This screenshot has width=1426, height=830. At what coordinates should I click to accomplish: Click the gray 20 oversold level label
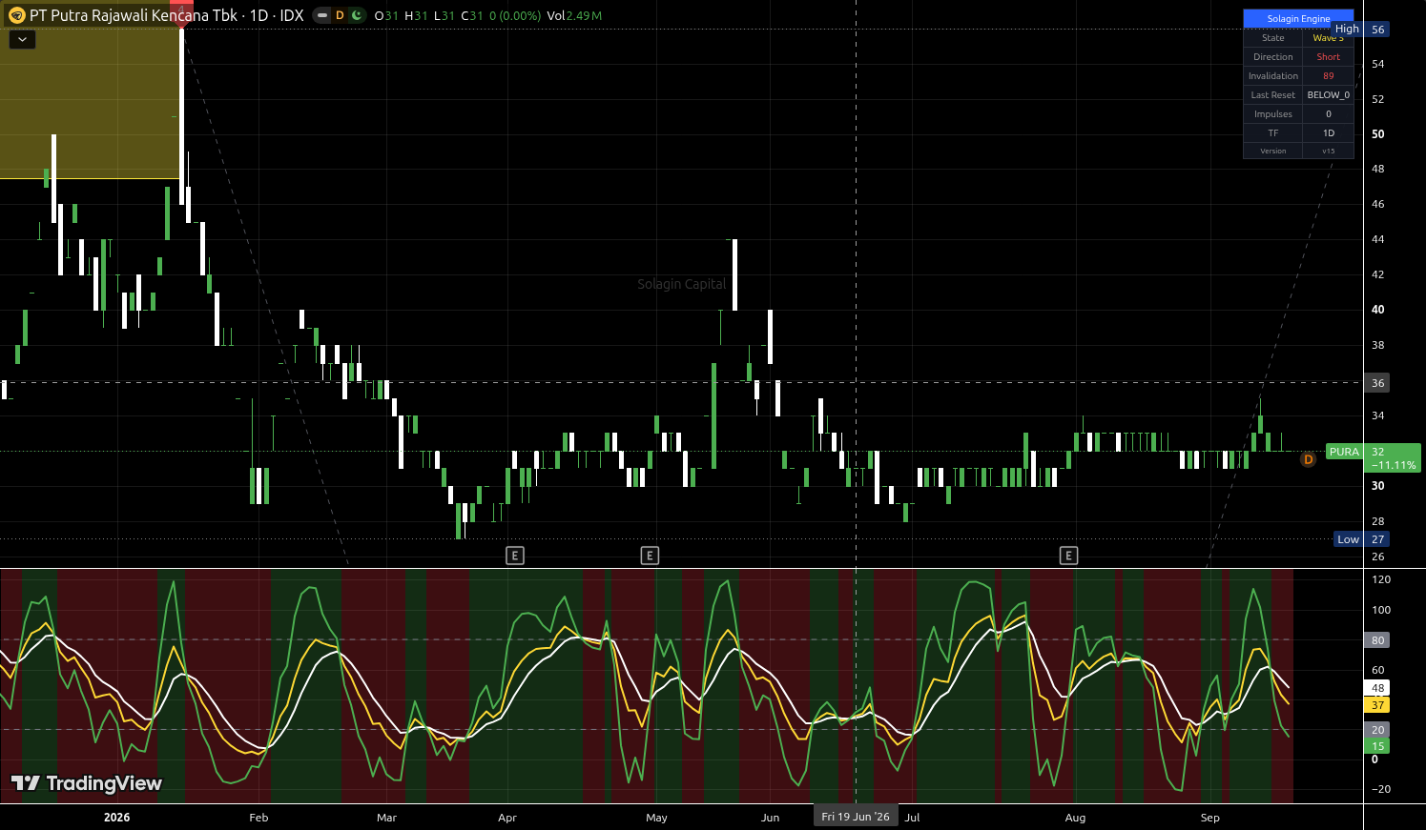tap(1377, 730)
